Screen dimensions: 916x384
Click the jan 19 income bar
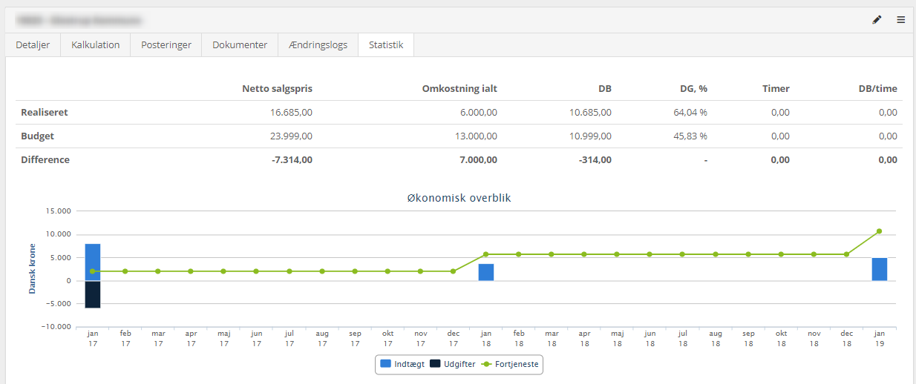click(x=879, y=269)
